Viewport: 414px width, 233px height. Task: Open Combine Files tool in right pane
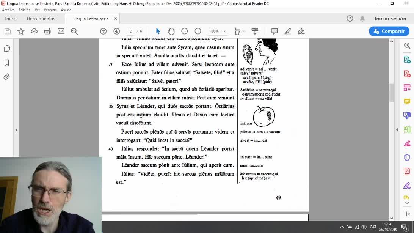tap(407, 115)
